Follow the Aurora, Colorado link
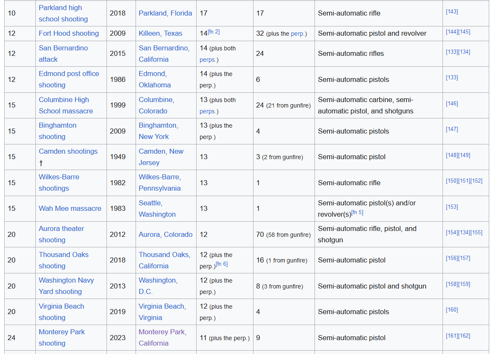The height and width of the screenshot is (354, 493). [165, 235]
